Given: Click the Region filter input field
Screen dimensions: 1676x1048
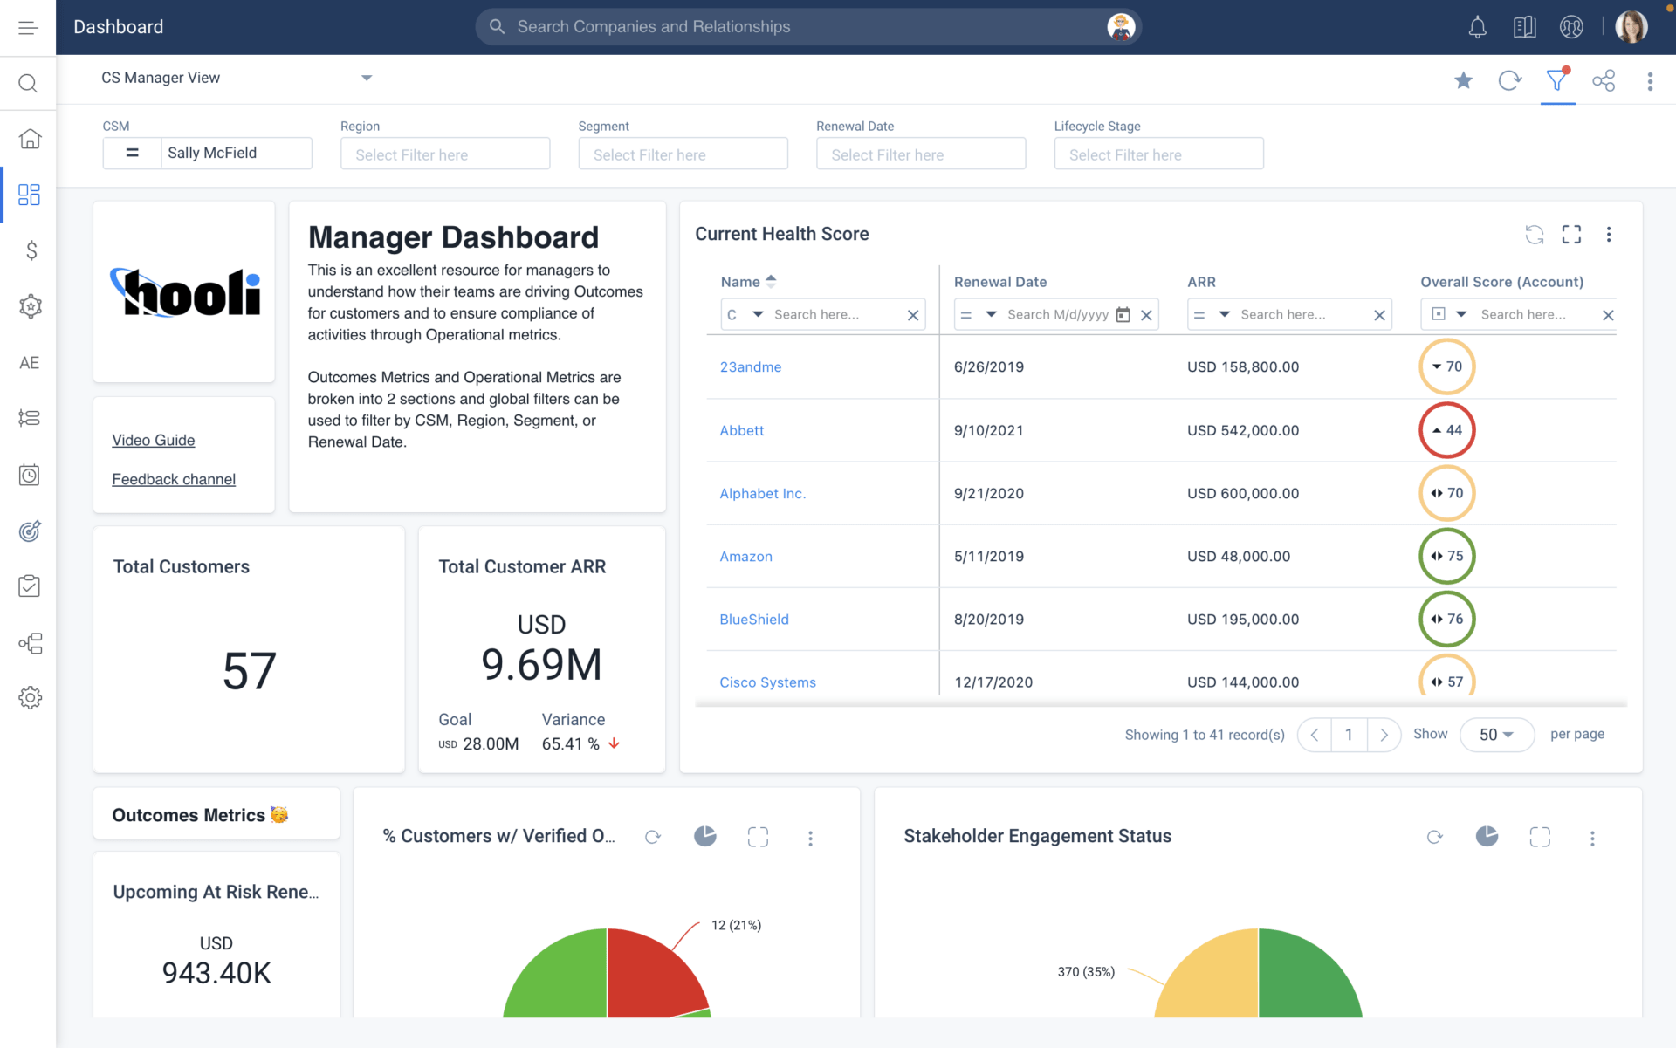Looking at the screenshot, I should point(445,154).
